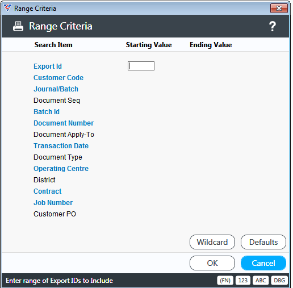
Task: Click the printer icon beside Range Criteria
Action: point(18,26)
